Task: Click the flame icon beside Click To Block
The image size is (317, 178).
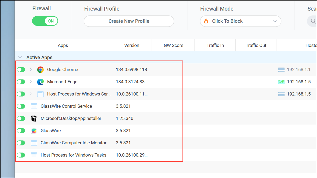Action: click(206, 21)
